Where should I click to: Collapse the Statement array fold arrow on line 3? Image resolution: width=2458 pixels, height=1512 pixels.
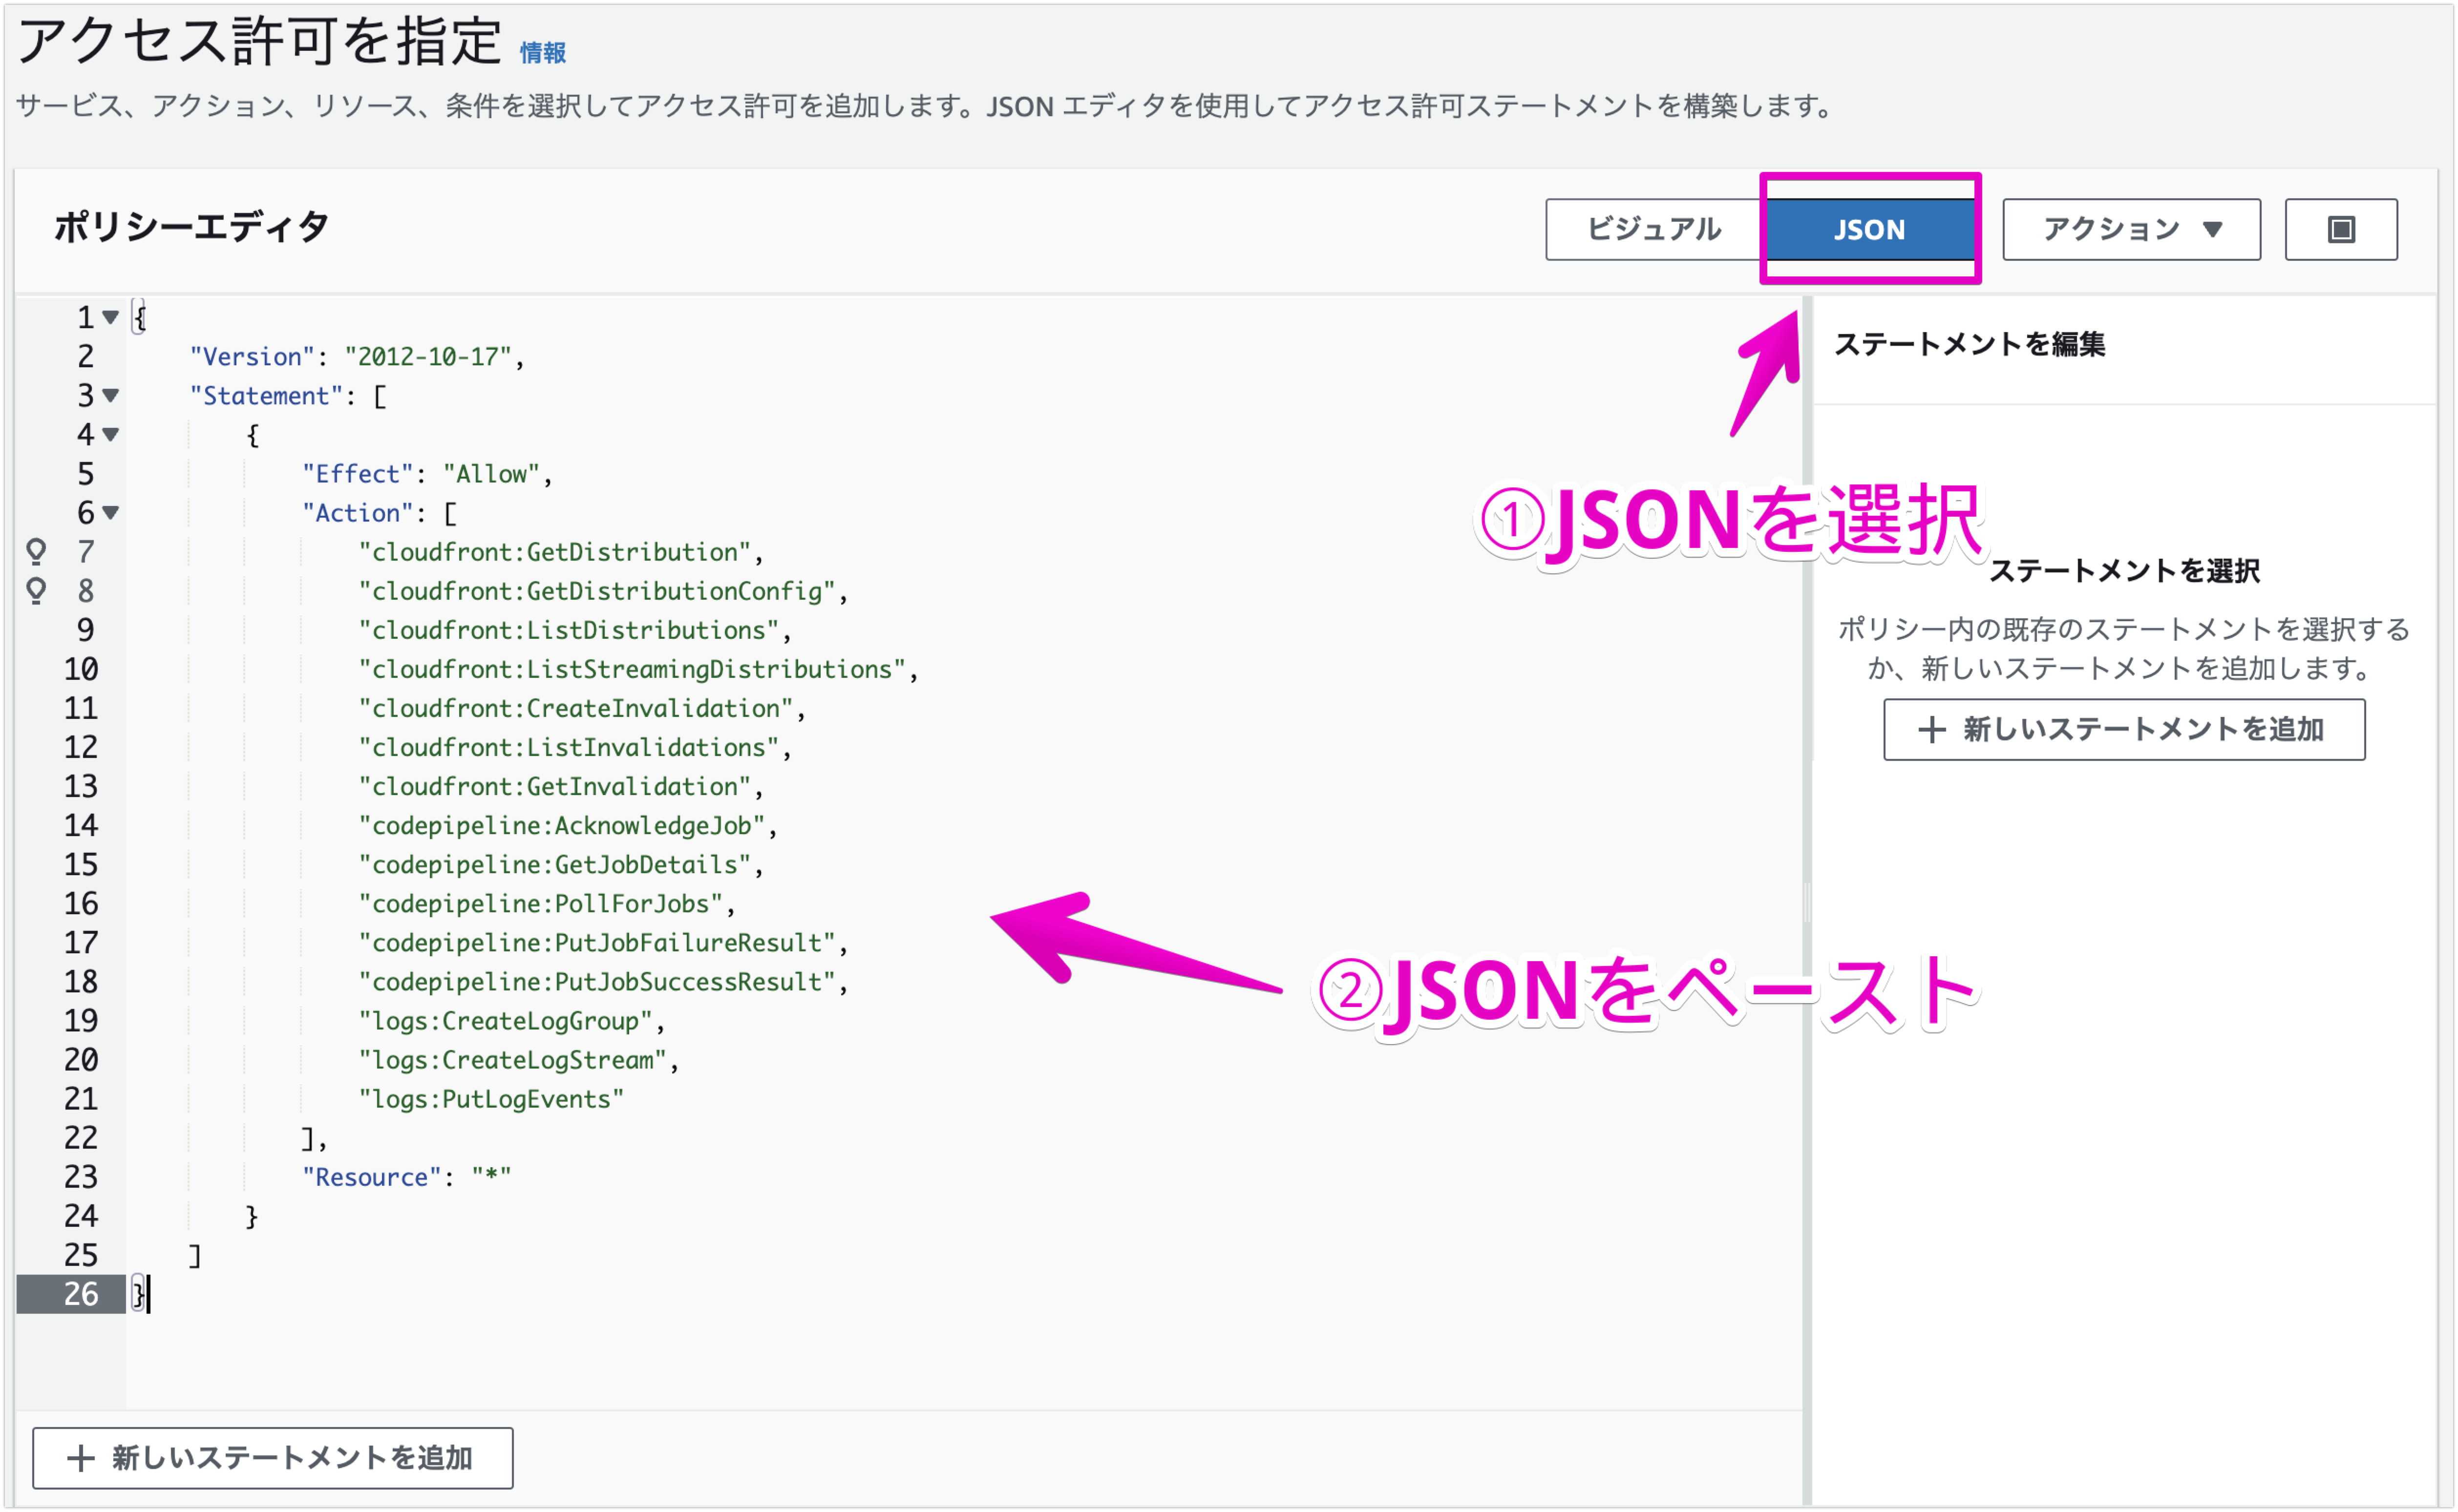click(111, 395)
